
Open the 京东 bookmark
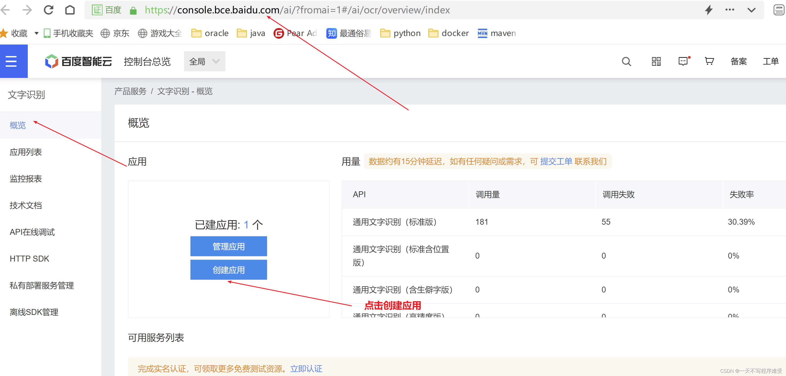(115, 33)
